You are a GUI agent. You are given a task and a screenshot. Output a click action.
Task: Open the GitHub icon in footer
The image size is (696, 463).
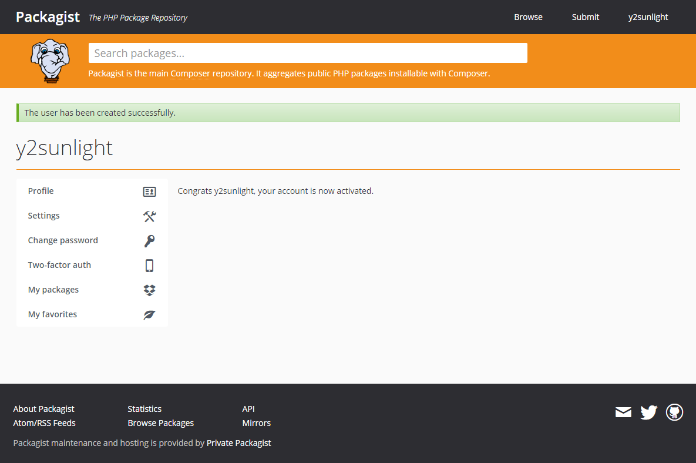674,412
